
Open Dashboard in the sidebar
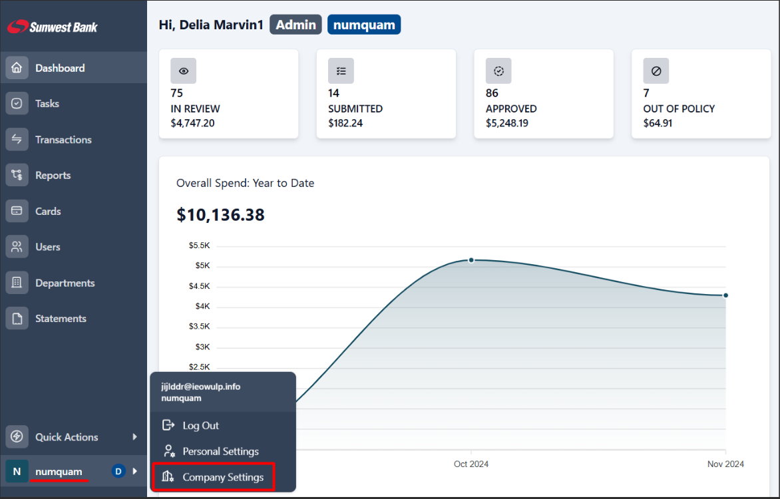pos(74,68)
